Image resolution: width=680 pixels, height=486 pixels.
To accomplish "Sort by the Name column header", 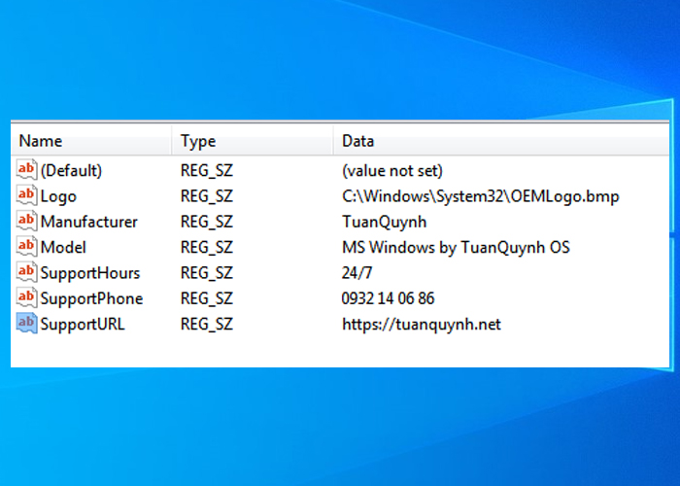I will click(91, 141).
